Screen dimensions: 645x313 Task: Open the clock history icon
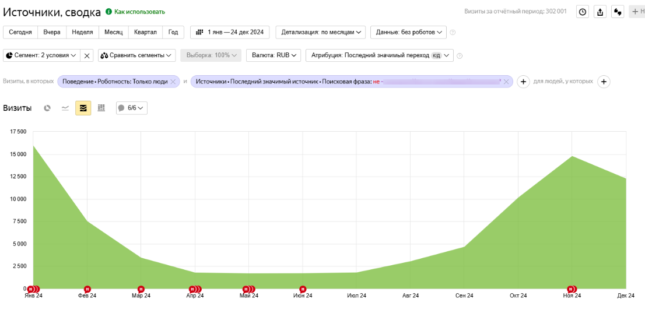(x=583, y=12)
